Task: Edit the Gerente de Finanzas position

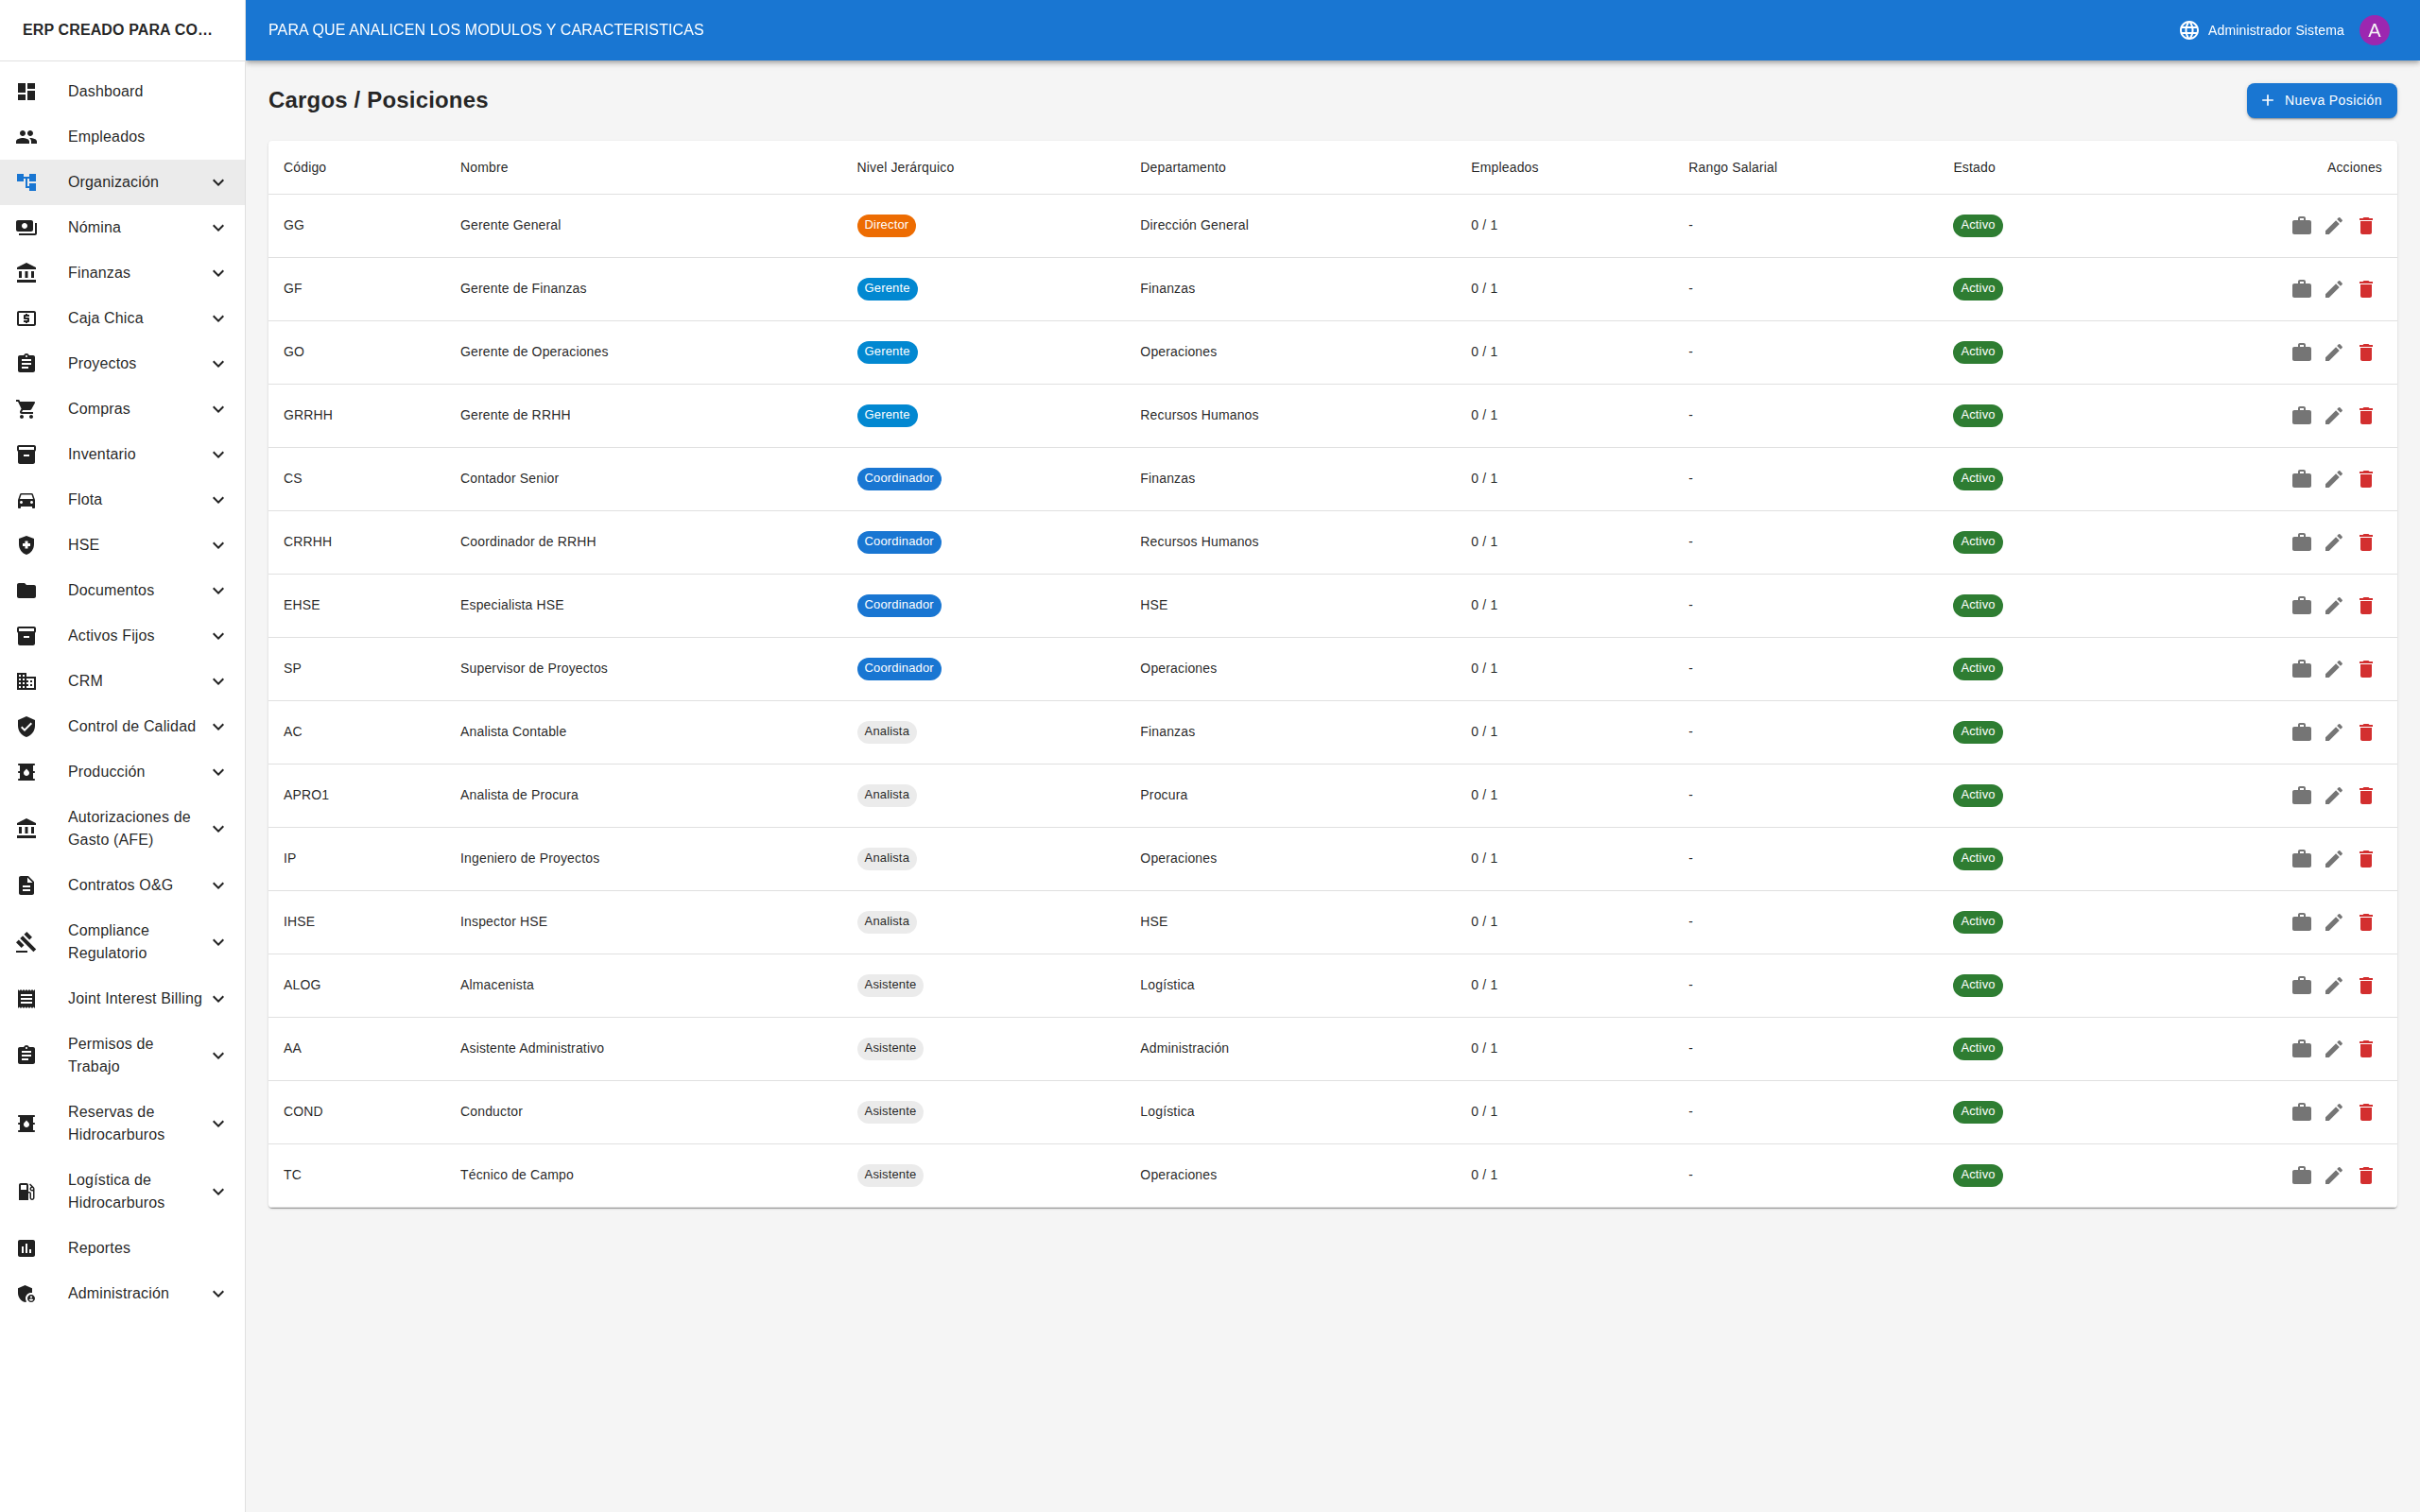Action: 2333,289
